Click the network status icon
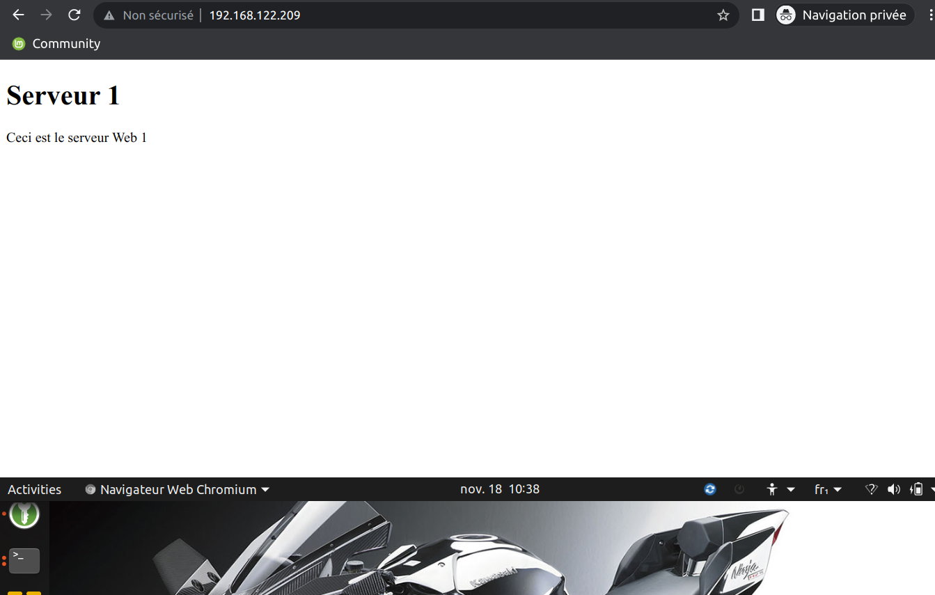Image resolution: width=935 pixels, height=595 pixels. point(871,489)
